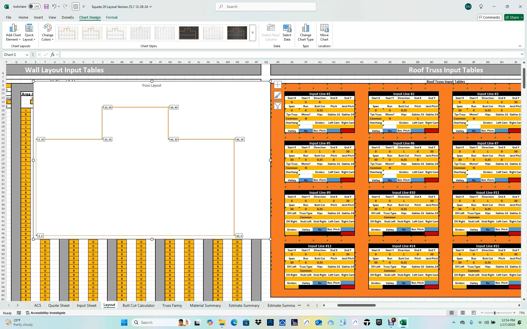
Task: Switch to Page Break Preview
Action: point(474,313)
